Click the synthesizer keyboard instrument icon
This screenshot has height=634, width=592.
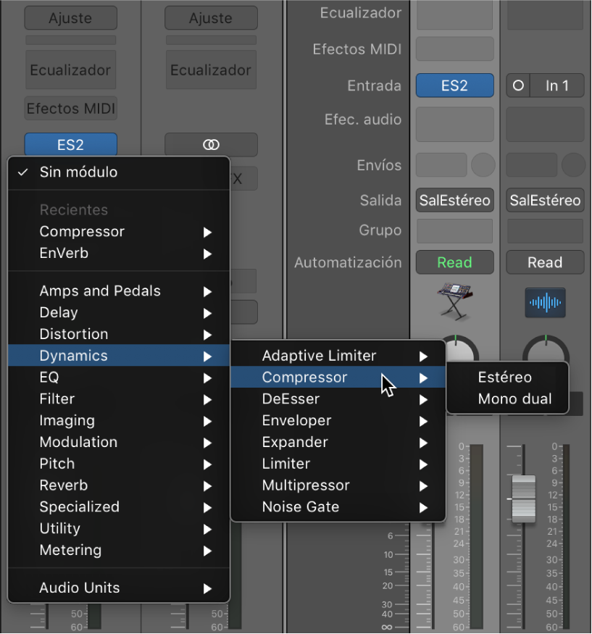pos(454,299)
